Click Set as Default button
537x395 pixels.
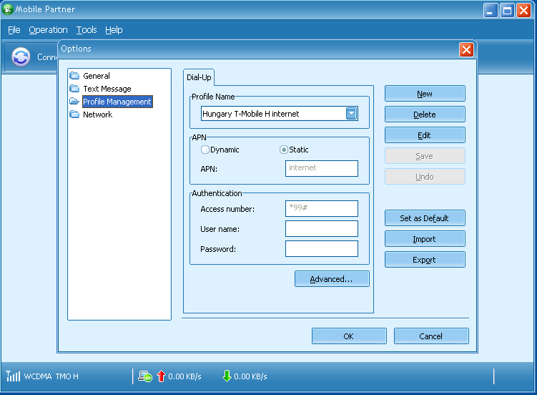click(x=425, y=218)
